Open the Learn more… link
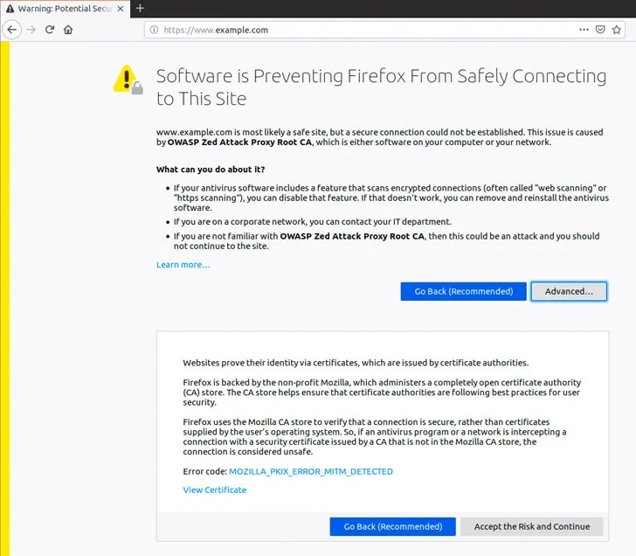The height and width of the screenshot is (556, 636). 183,265
